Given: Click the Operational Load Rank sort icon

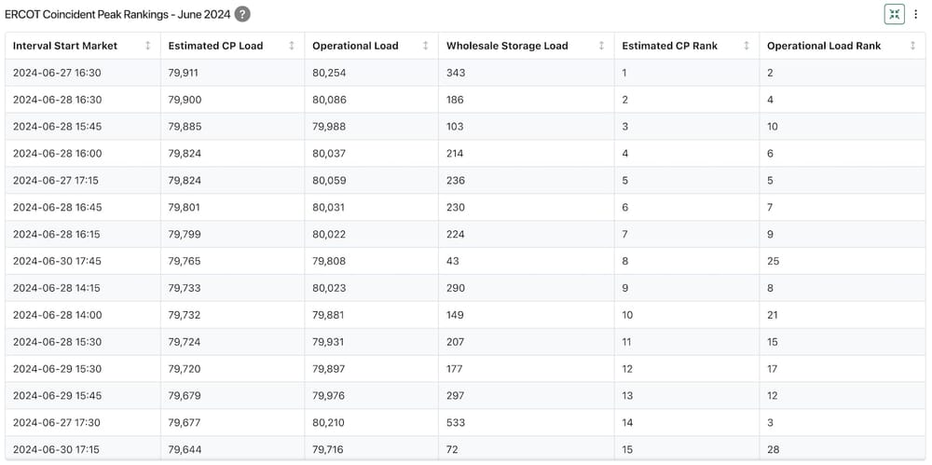Looking at the screenshot, I should pos(912,46).
